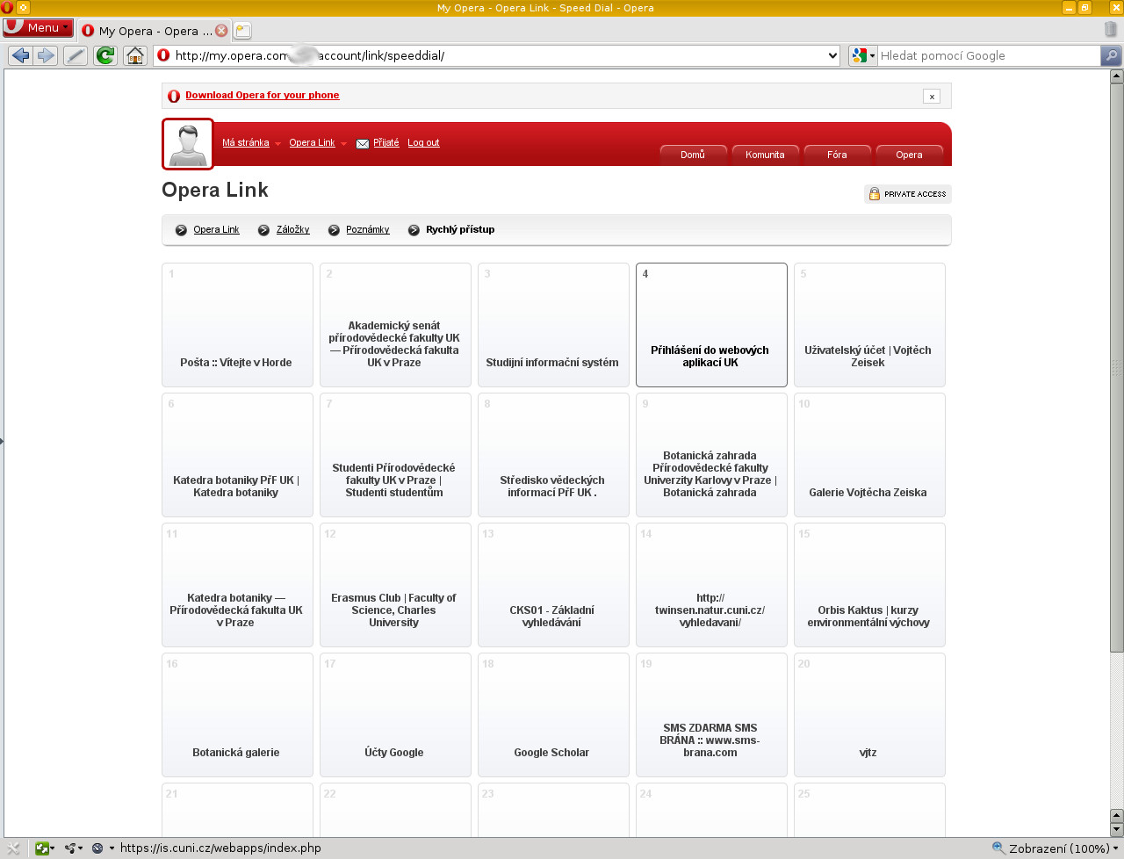Viewport: 1124px width, 859px height.
Task: Go back with the Back arrow
Action: [20, 55]
